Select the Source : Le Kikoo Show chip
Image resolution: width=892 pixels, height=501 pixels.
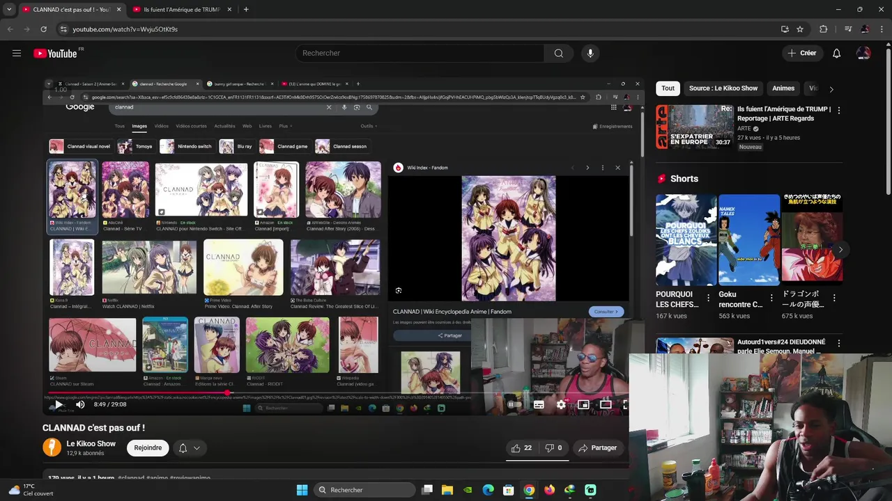click(x=723, y=88)
